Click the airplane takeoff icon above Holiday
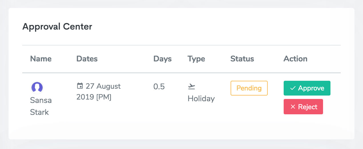This screenshot has height=149, width=363. pos(191,86)
